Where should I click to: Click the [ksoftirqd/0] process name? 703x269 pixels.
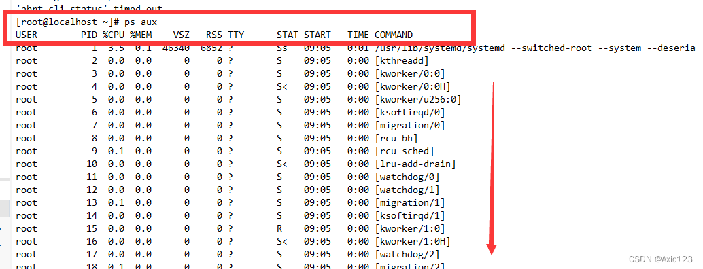coord(410,112)
